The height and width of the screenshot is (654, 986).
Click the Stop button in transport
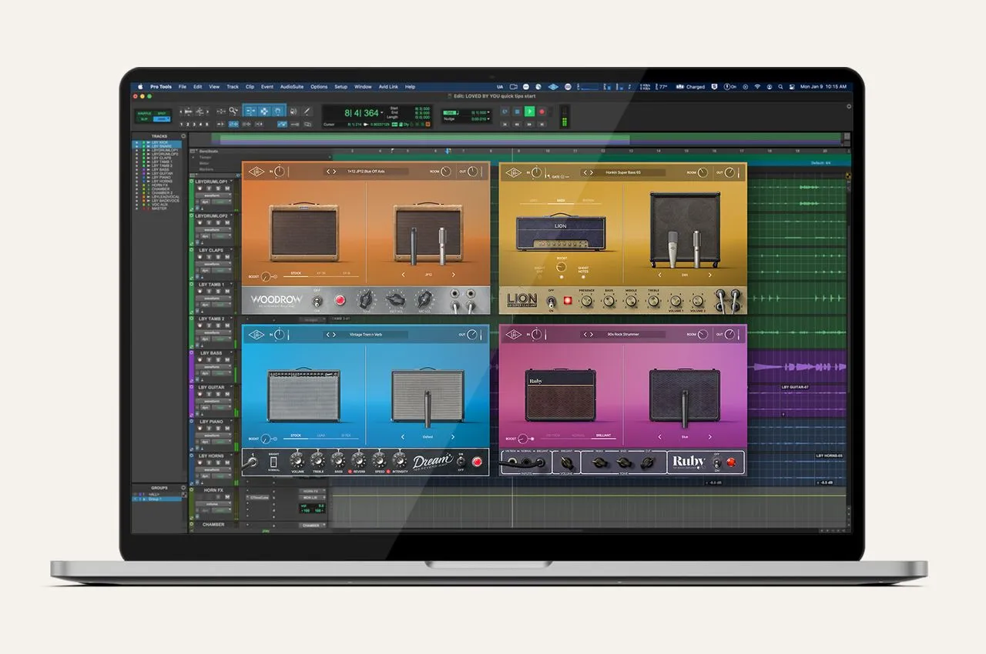tap(518, 112)
